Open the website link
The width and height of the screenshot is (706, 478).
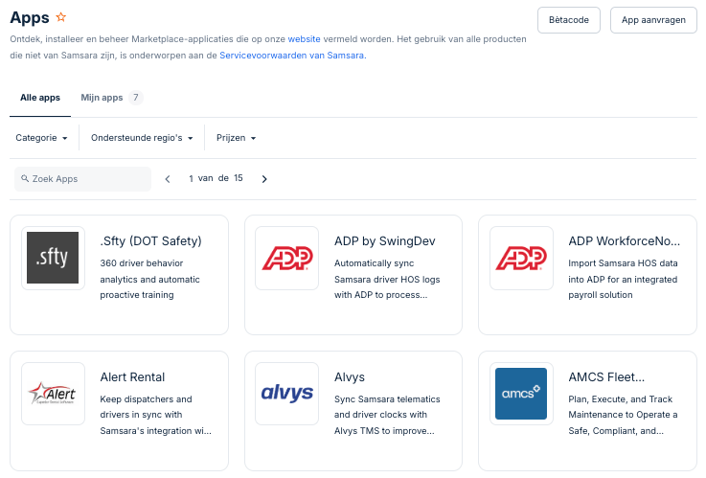pyautogui.click(x=304, y=39)
